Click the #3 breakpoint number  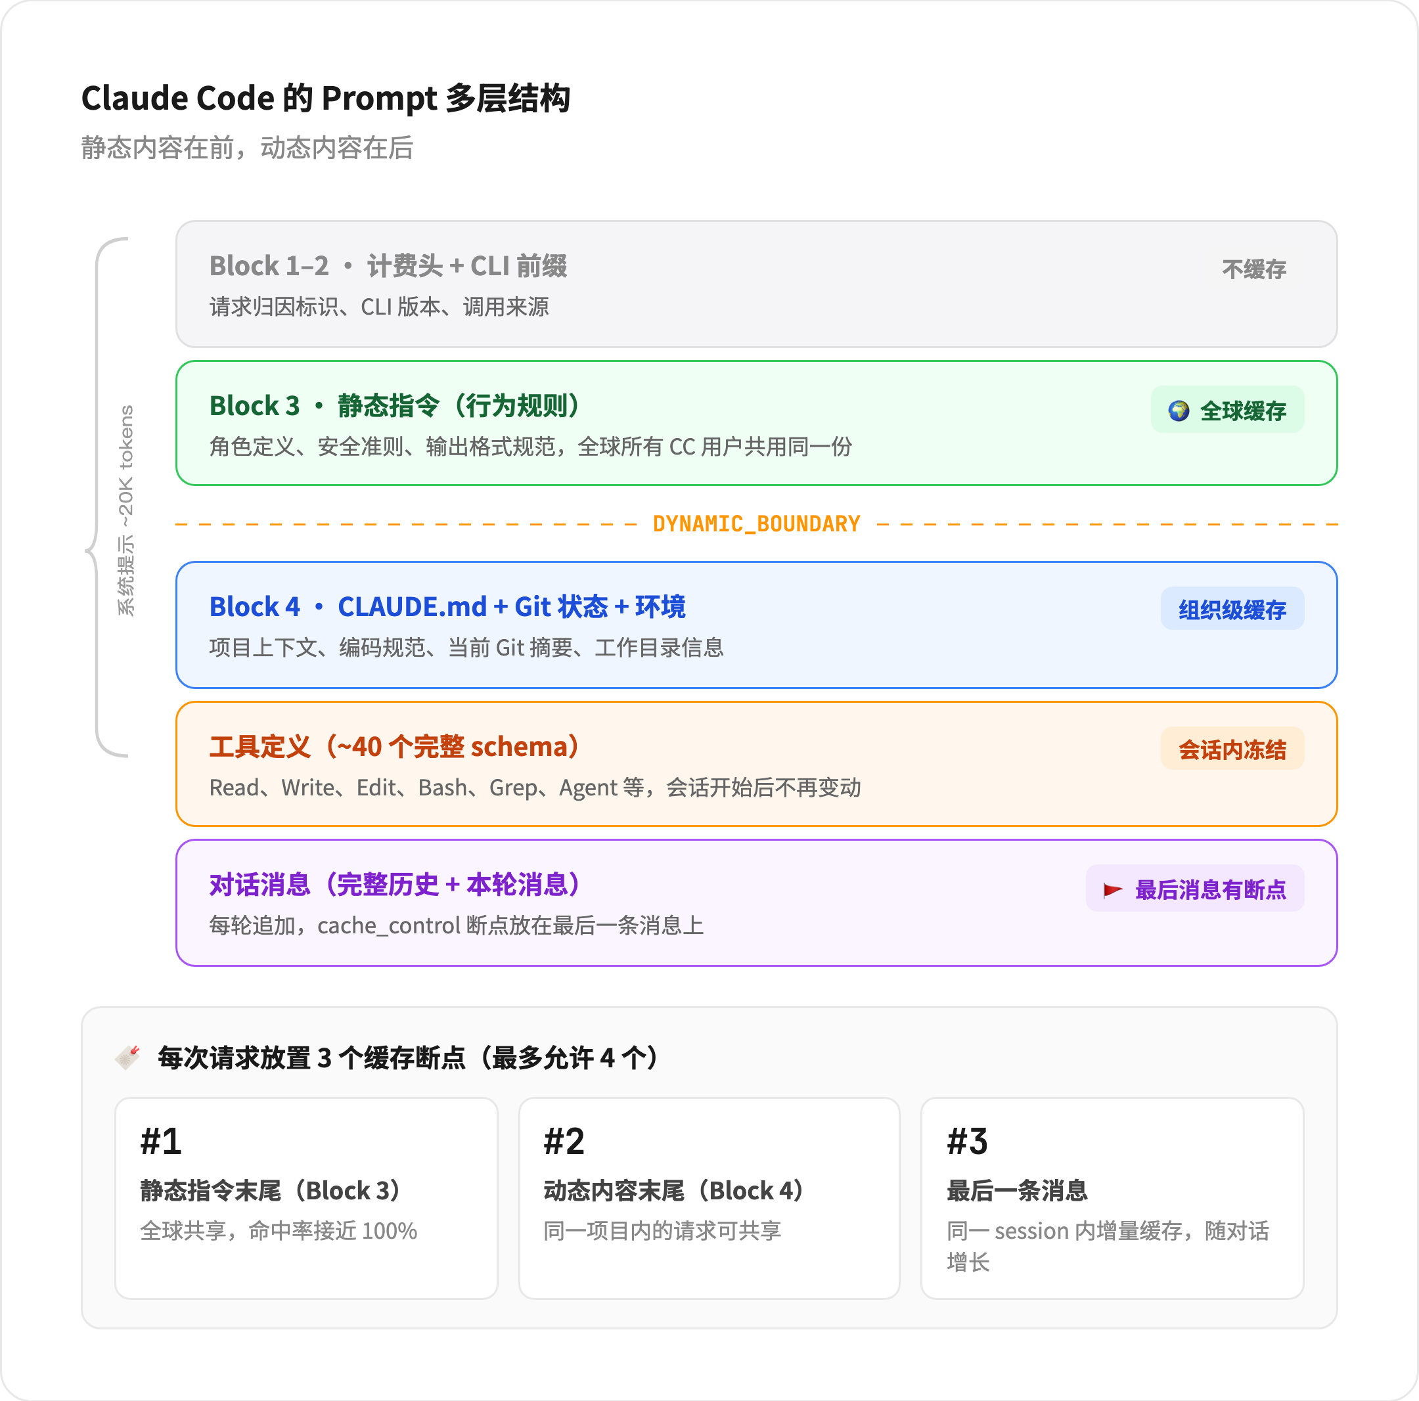pyautogui.click(x=967, y=1142)
